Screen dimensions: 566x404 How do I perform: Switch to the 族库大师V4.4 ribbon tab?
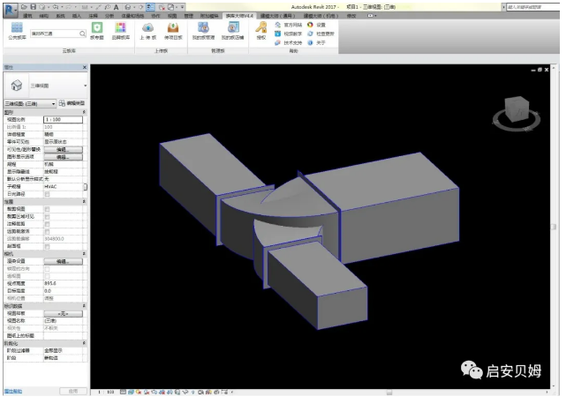pos(238,16)
